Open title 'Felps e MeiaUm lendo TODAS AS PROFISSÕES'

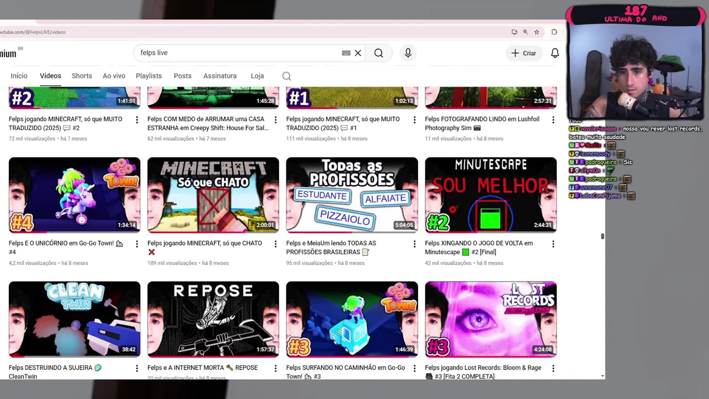[x=331, y=248]
